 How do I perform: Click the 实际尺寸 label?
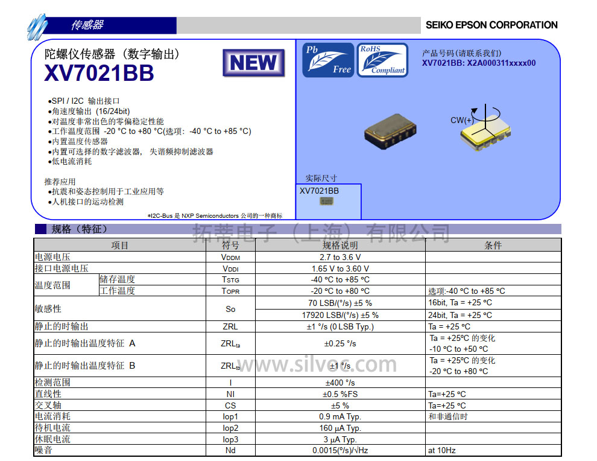click(x=321, y=178)
